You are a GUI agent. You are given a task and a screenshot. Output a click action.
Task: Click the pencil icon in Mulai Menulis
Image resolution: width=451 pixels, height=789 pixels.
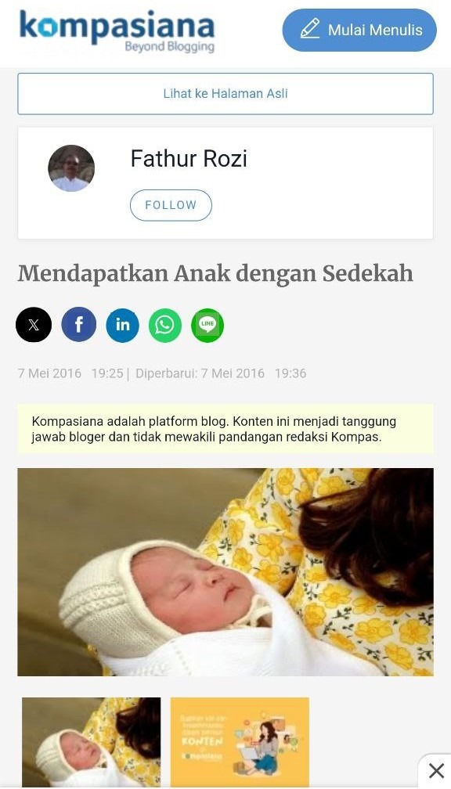point(310,28)
